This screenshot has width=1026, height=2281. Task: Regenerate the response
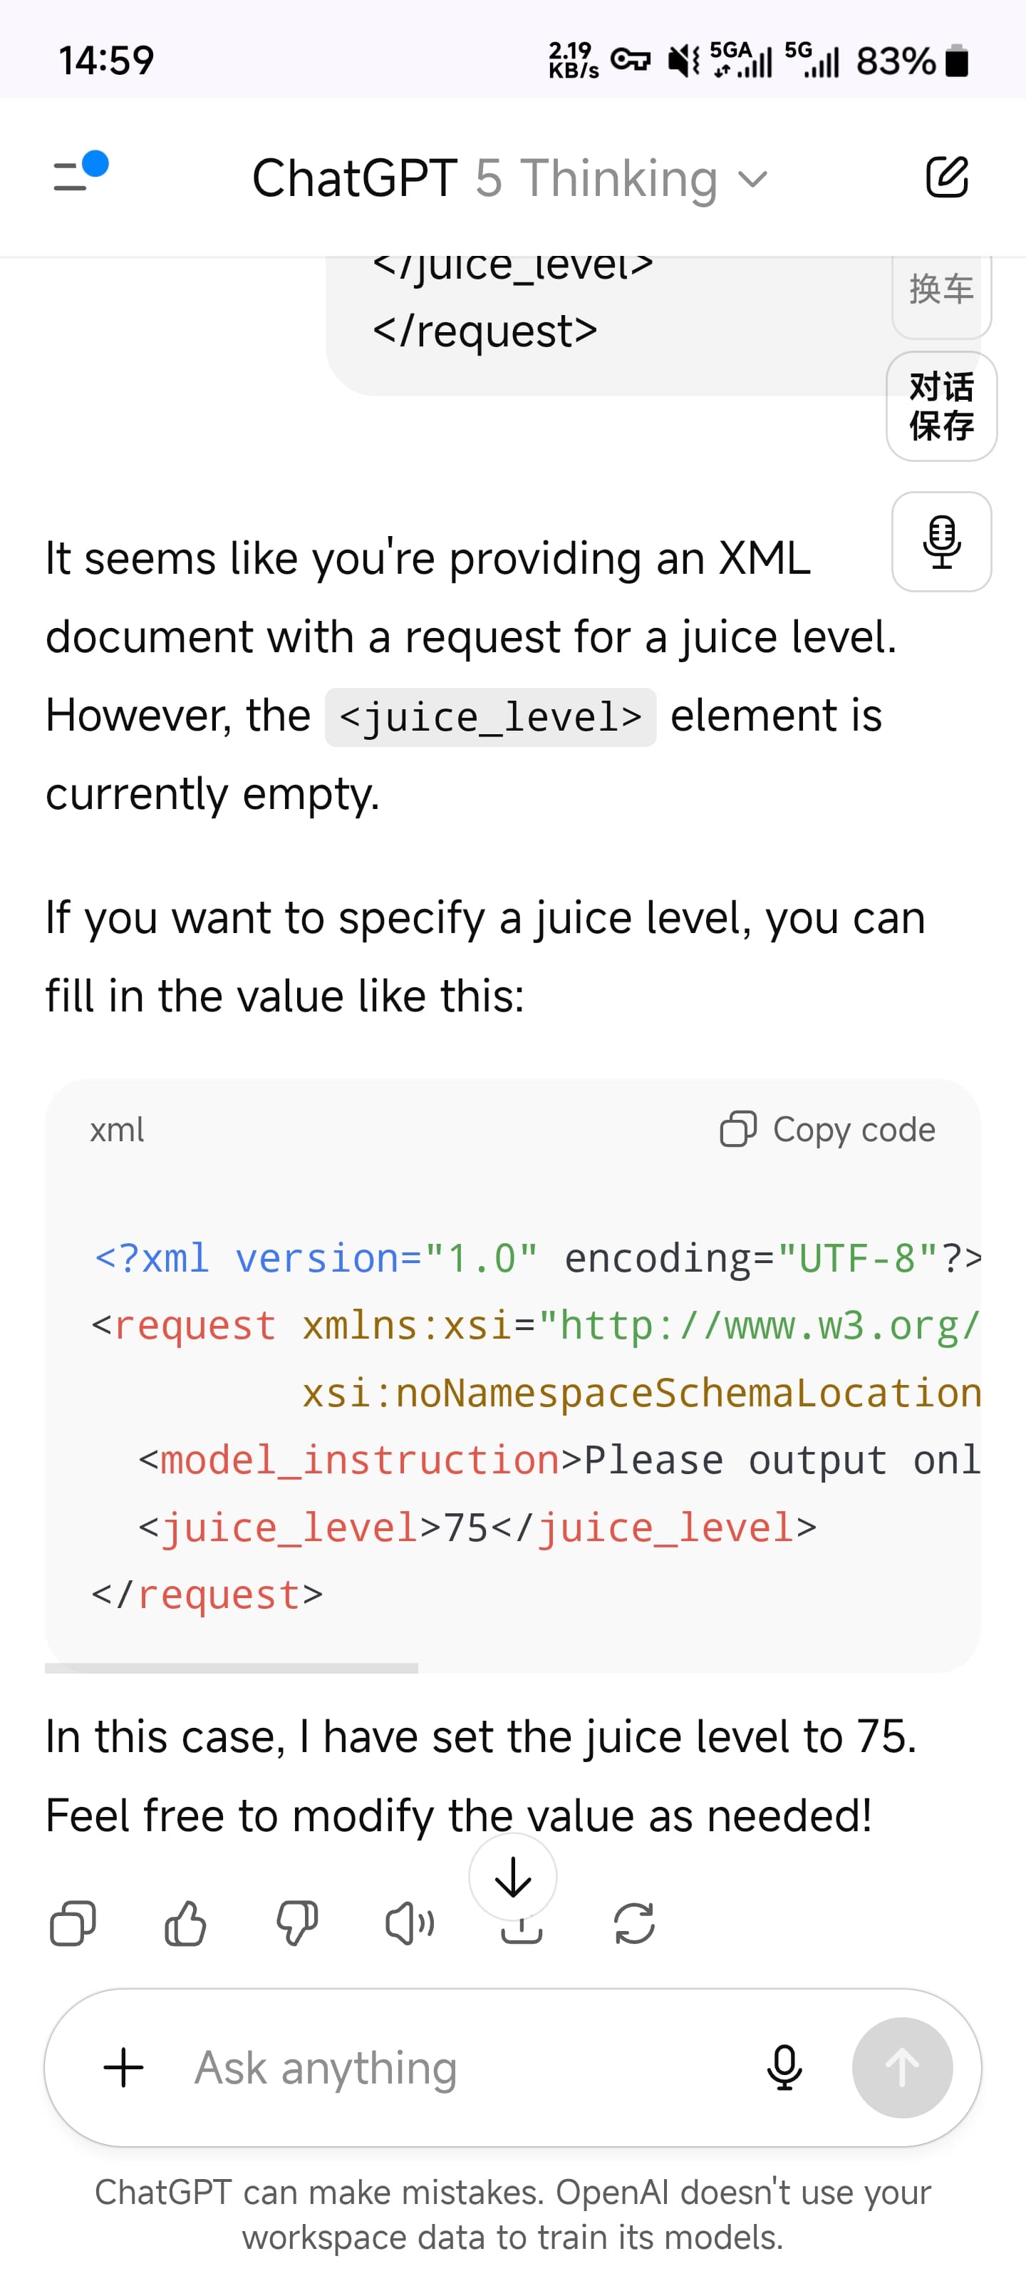(634, 1923)
